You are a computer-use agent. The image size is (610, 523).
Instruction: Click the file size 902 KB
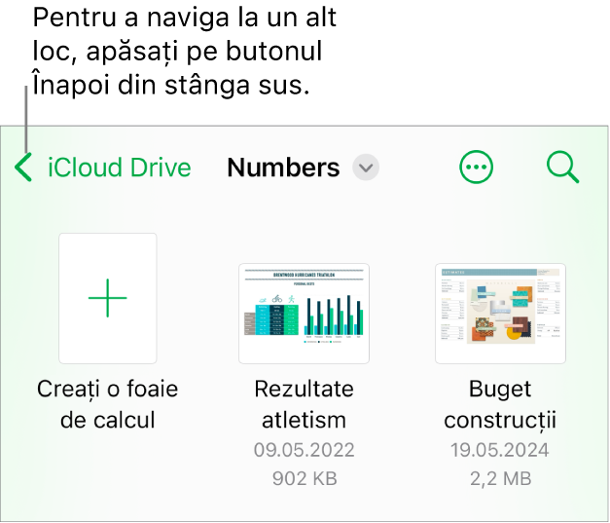click(305, 478)
